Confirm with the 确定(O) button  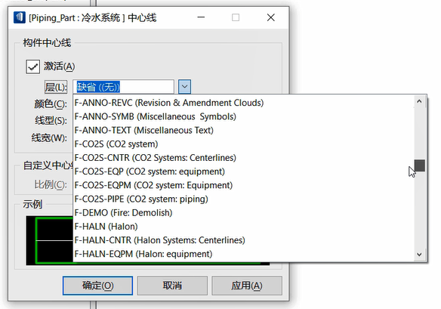pyautogui.click(x=97, y=286)
